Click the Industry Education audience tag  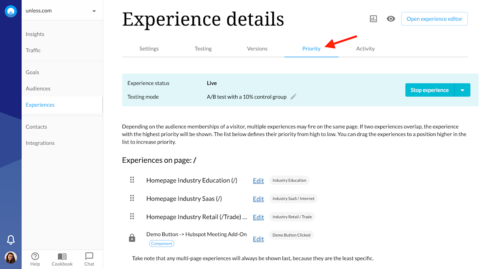[x=289, y=180]
